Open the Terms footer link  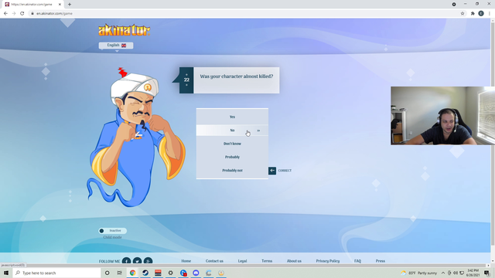point(267,261)
